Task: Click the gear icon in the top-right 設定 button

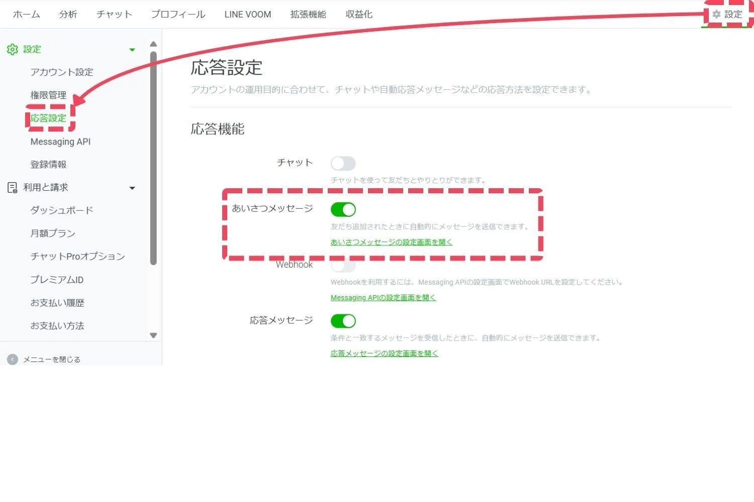Action: click(716, 15)
